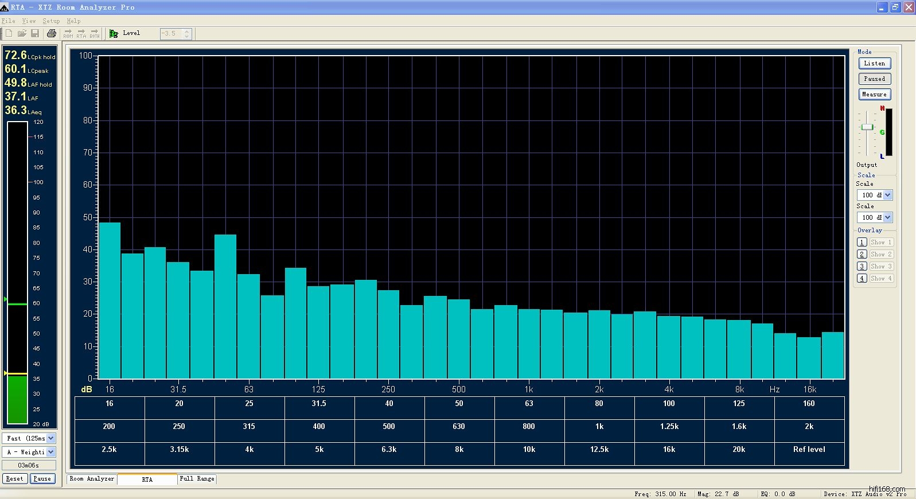This screenshot has width=916, height=499.
Task: Open the first Scale 100 dB dropdown
Action: pos(887,195)
